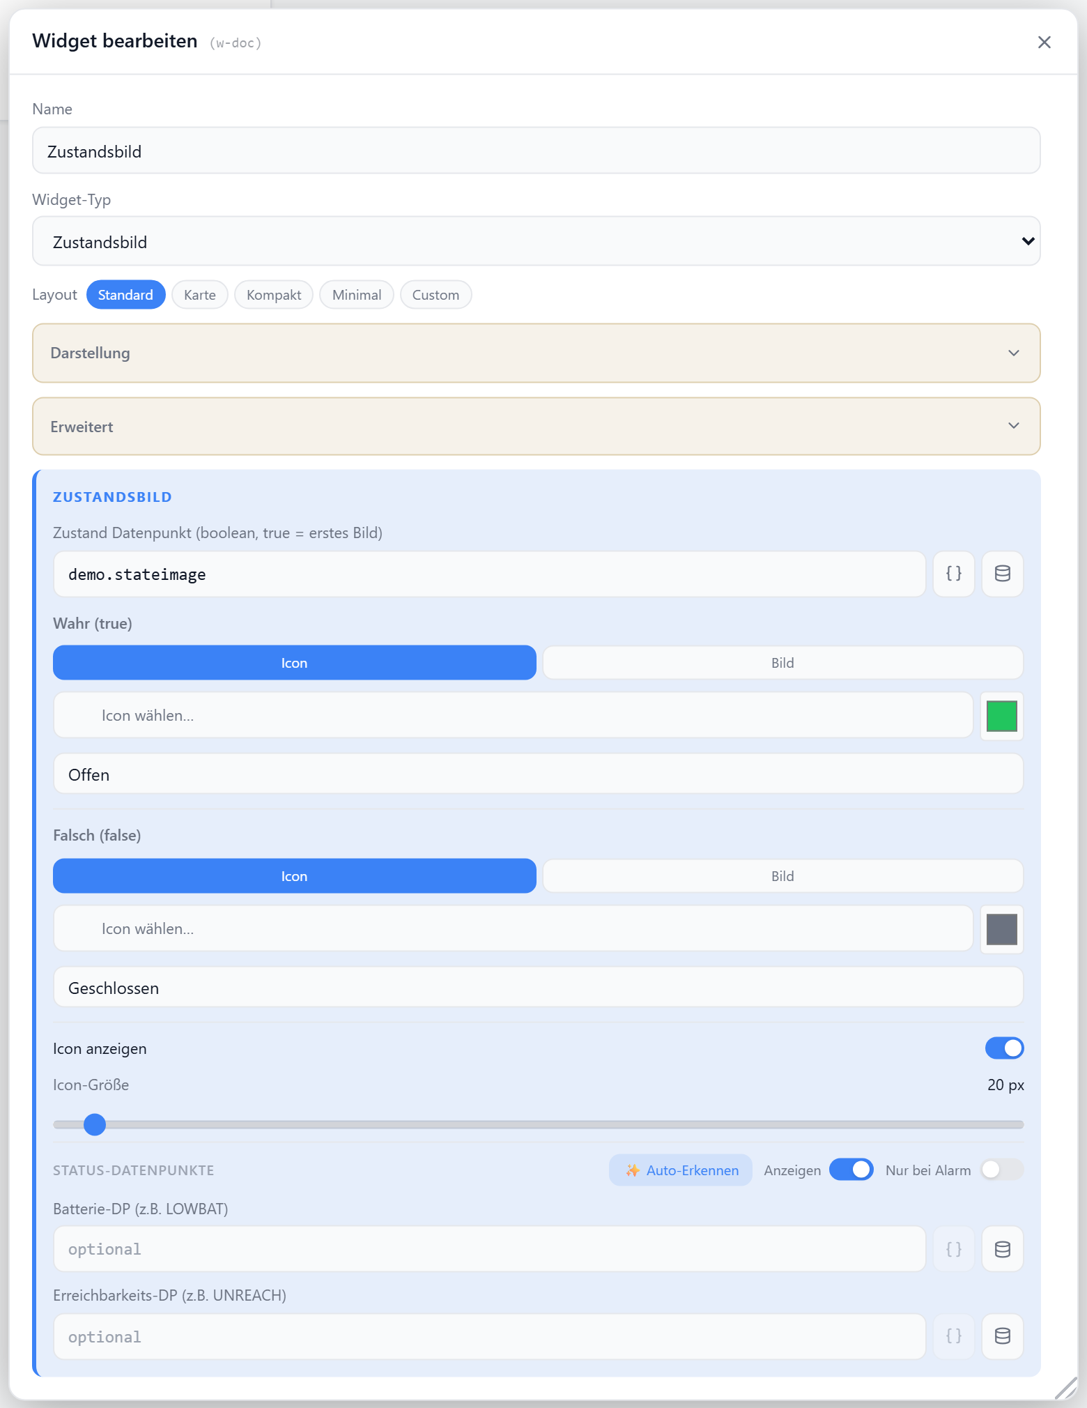Open datapoint browser for Zustand Datenpunkt
The image size is (1087, 1408).
click(x=1002, y=574)
